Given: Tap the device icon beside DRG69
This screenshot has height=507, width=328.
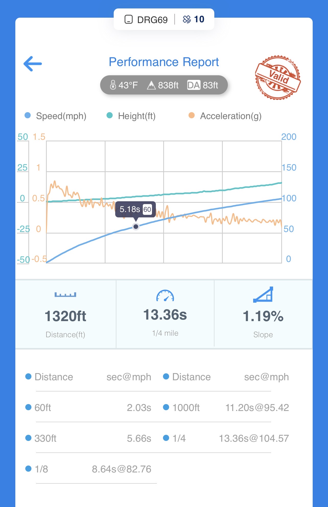Looking at the screenshot, I should pos(128,19).
